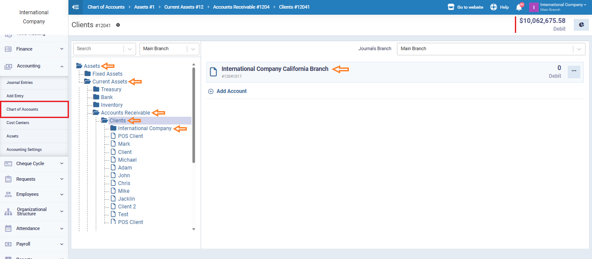Select the Treasury folder in tree
Image resolution: width=592 pixels, height=259 pixels.
pyautogui.click(x=111, y=90)
